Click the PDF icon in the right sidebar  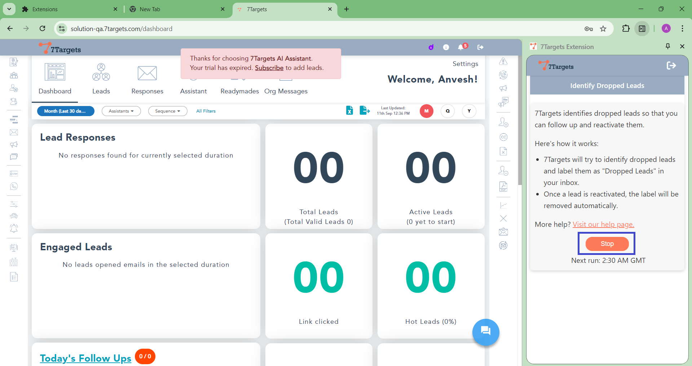[x=503, y=186]
